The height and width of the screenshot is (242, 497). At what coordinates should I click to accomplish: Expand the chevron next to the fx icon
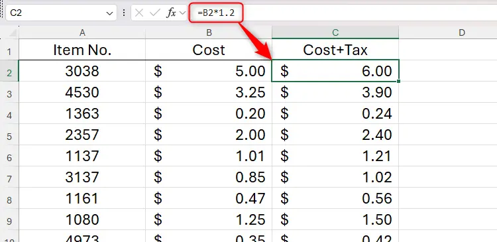[182, 13]
